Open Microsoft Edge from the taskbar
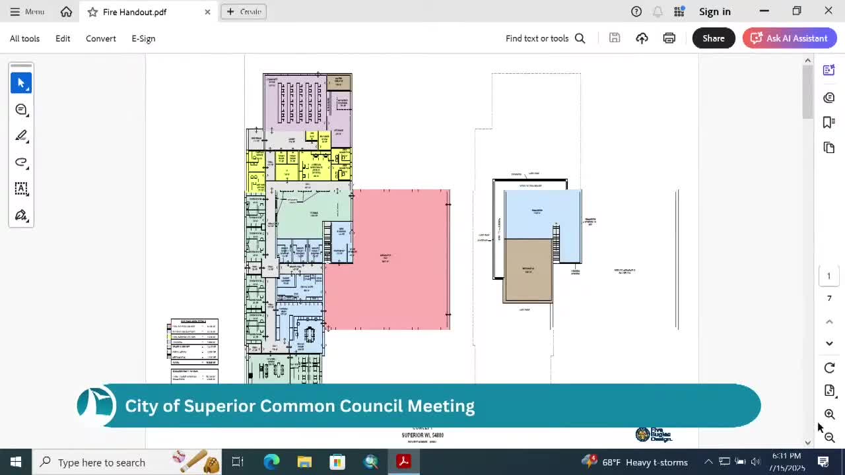The height and width of the screenshot is (475, 845). 271,462
